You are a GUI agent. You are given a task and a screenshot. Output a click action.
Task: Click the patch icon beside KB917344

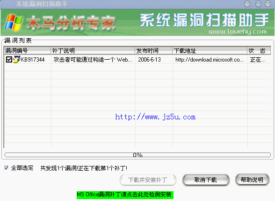click(17, 59)
